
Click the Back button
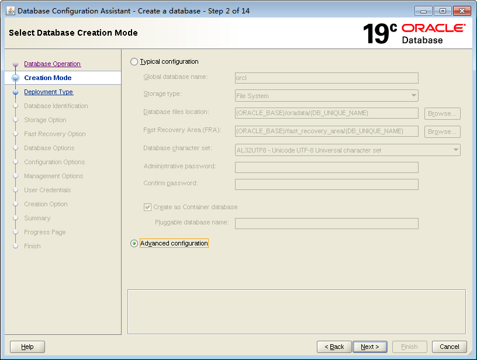click(334, 346)
